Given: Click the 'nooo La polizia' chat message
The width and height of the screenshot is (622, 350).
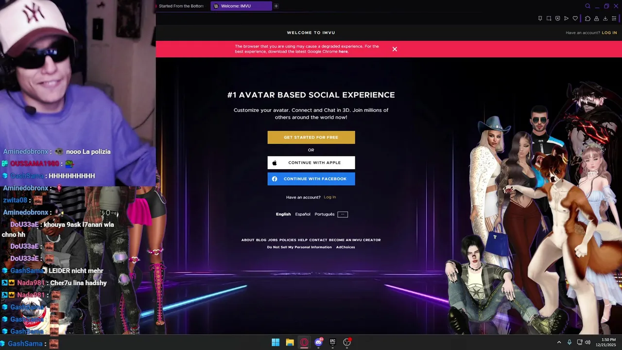Looking at the screenshot, I should pos(88,152).
